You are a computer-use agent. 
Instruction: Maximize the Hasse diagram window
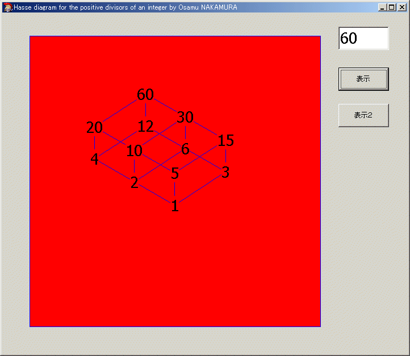[x=392, y=7]
